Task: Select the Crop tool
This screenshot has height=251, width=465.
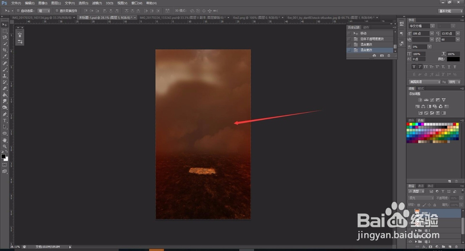Action: click(5, 50)
